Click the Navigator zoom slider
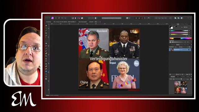Image resolution: width=199 pixels, height=112 pixels. pyautogui.click(x=178, y=79)
